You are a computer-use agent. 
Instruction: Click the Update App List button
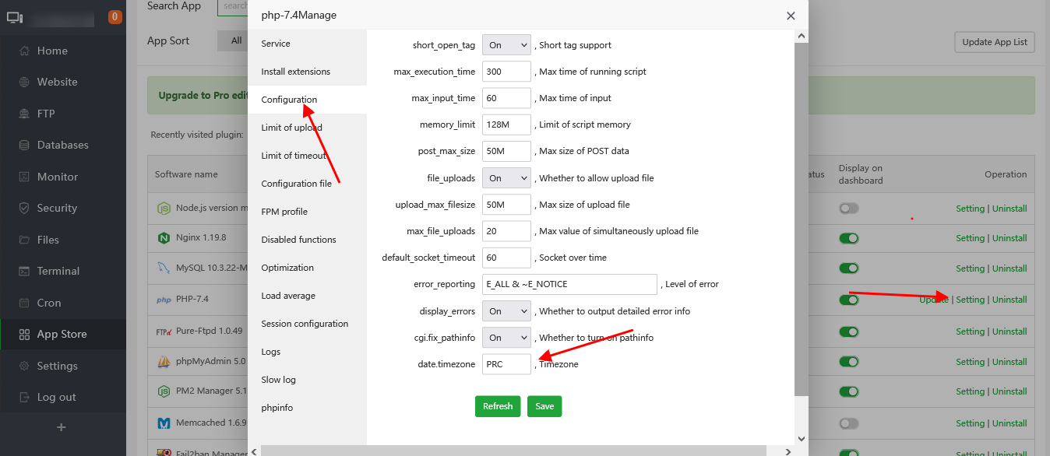pyautogui.click(x=994, y=42)
